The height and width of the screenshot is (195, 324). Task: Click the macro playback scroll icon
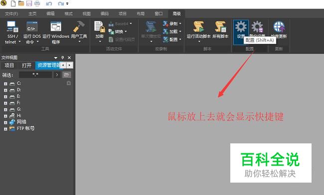pos(151,27)
